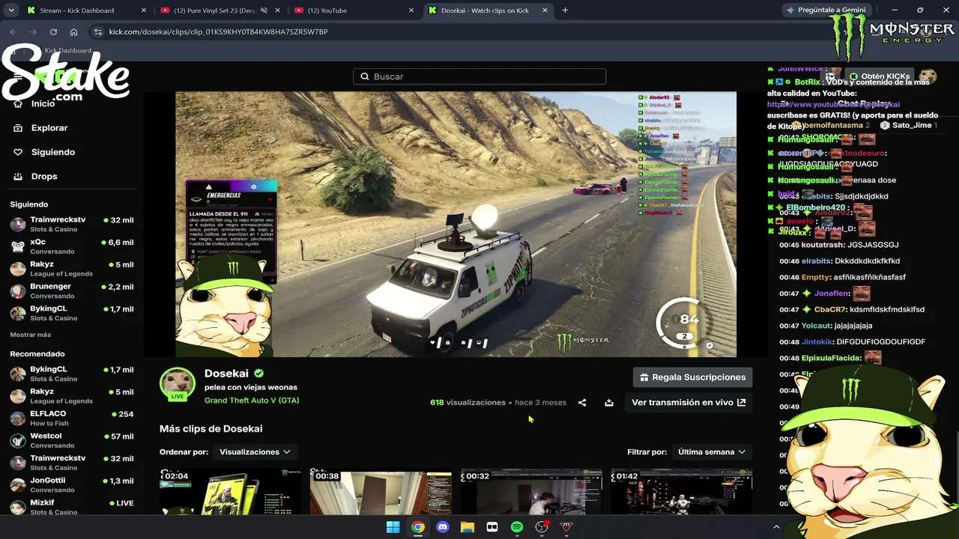Click chat message from Yolcaut 'jajajajajaja'

826,326
